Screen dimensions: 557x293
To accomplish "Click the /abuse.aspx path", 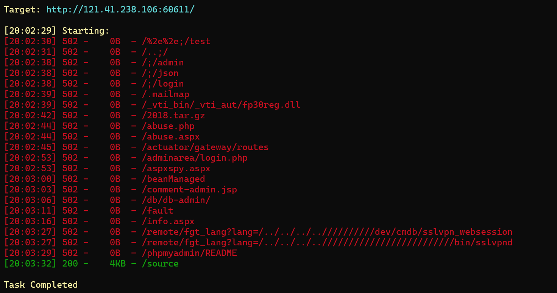I will pyautogui.click(x=171, y=136).
